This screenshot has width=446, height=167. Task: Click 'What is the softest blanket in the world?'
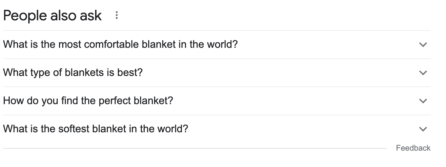[x=96, y=129]
